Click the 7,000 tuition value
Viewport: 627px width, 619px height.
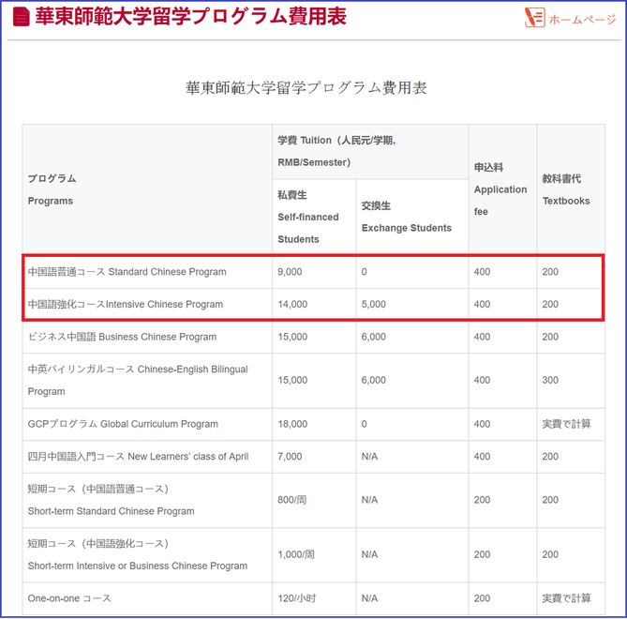290,456
